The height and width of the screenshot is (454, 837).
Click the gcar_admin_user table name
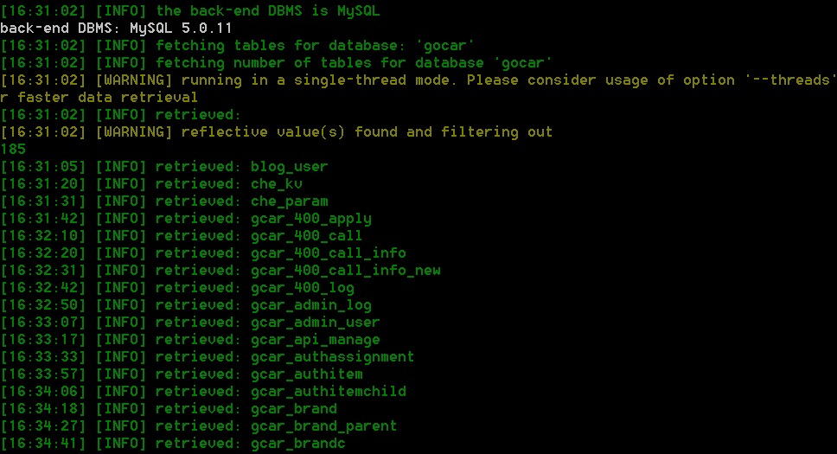pos(315,322)
